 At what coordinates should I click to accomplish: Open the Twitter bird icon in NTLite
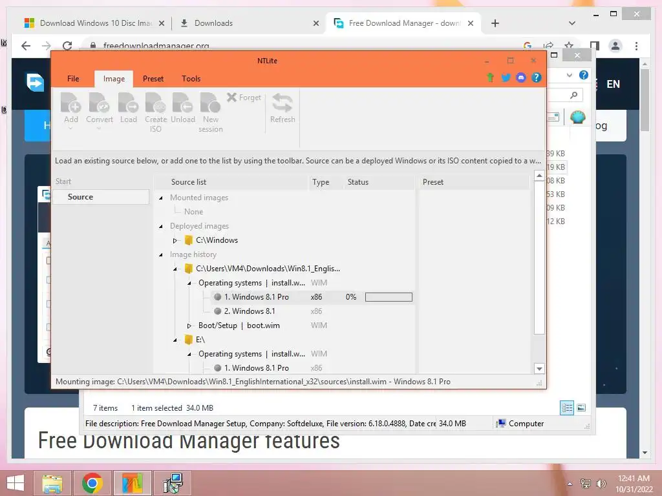[x=506, y=77]
